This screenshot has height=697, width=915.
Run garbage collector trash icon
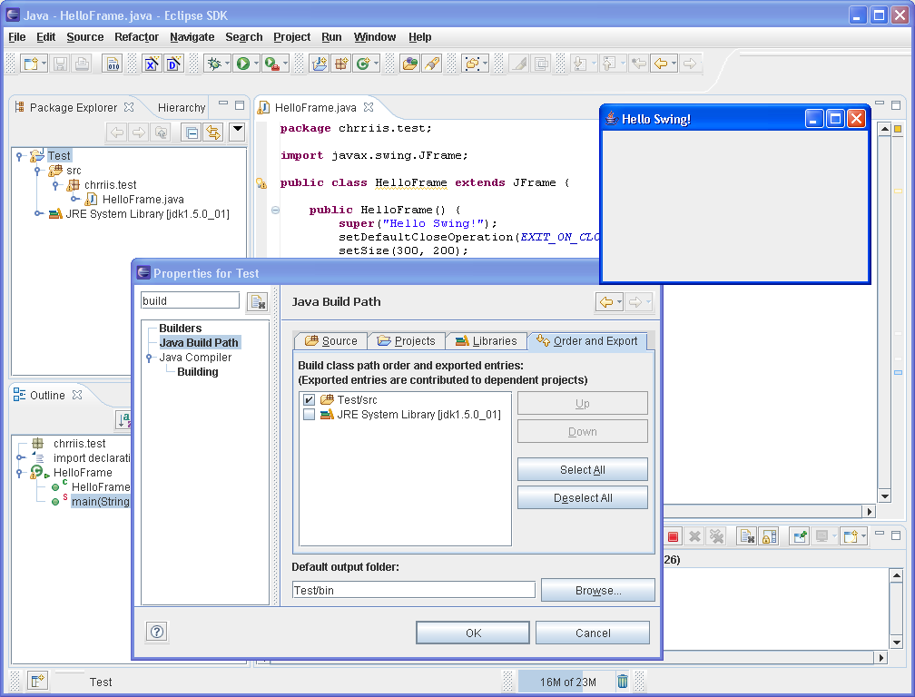(x=623, y=682)
